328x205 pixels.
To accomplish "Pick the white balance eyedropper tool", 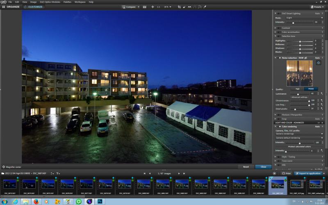I will (x=205, y=7).
